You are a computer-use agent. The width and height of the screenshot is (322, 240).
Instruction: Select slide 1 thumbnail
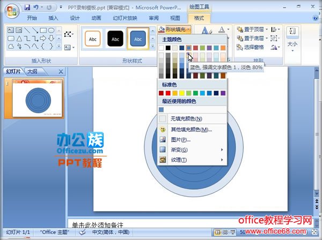point(37,99)
